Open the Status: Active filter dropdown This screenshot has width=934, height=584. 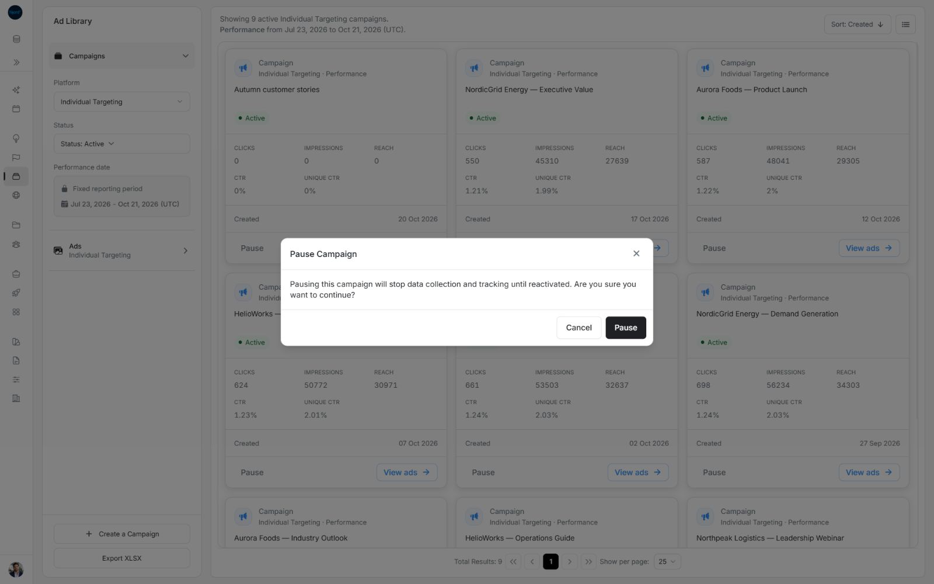point(122,144)
